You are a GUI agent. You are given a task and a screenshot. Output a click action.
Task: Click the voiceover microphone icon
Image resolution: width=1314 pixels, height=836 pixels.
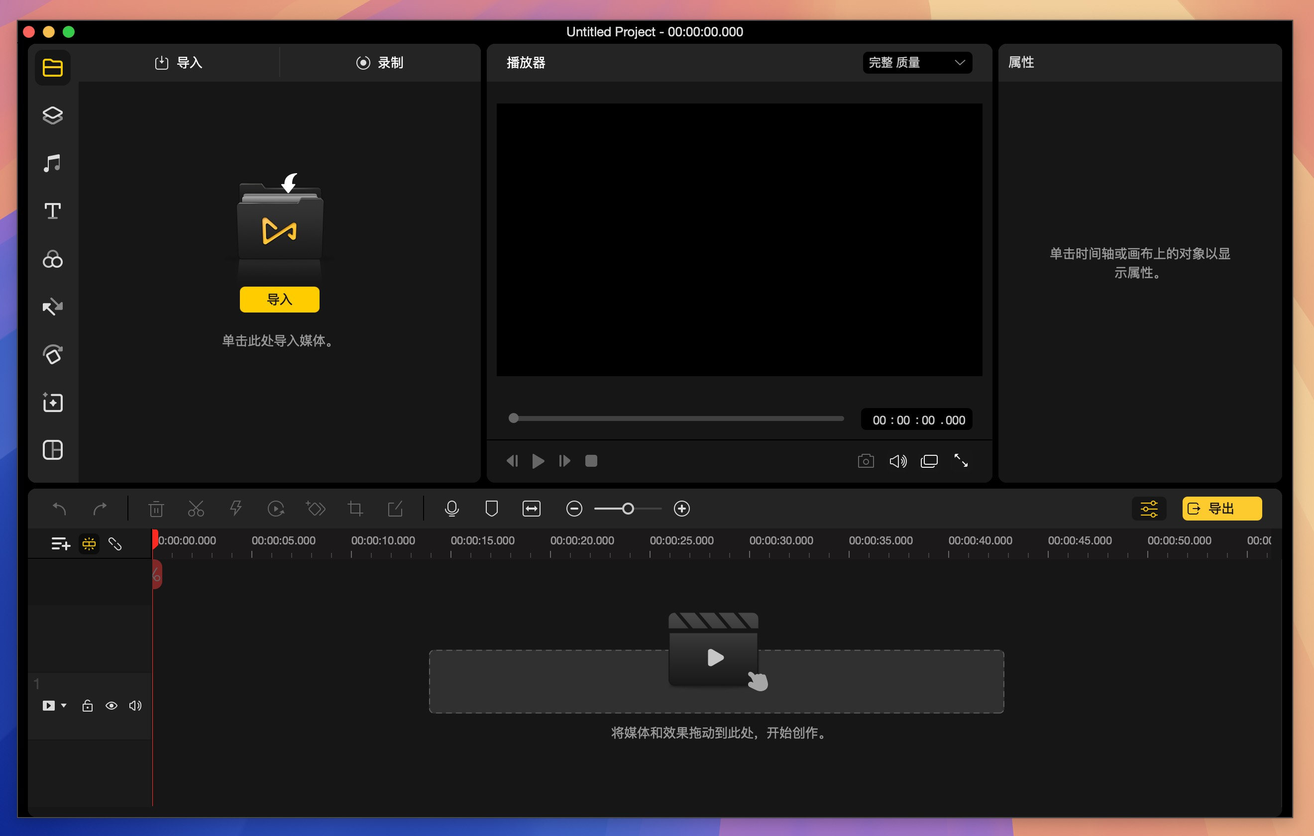(451, 509)
